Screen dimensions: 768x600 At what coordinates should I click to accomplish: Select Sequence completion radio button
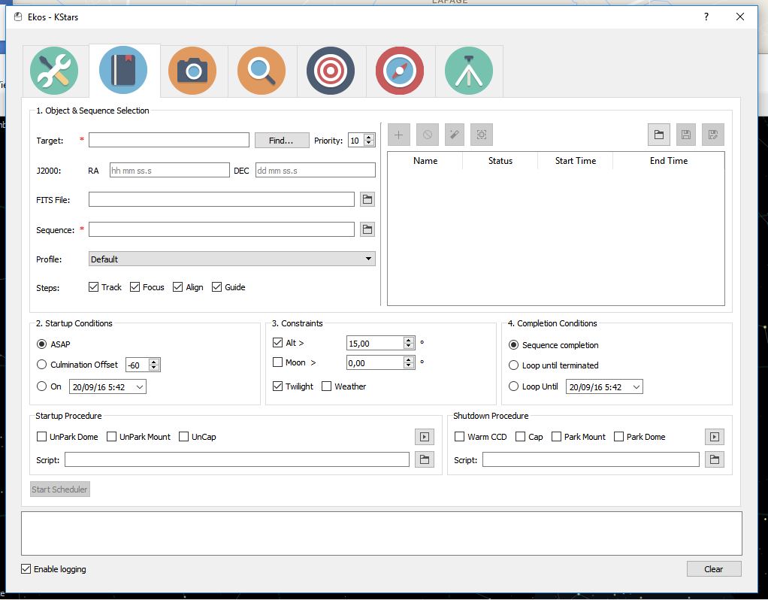pyautogui.click(x=513, y=345)
